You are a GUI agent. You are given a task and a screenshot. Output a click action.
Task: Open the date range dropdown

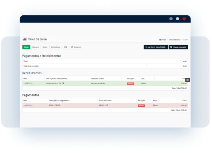click(x=156, y=47)
